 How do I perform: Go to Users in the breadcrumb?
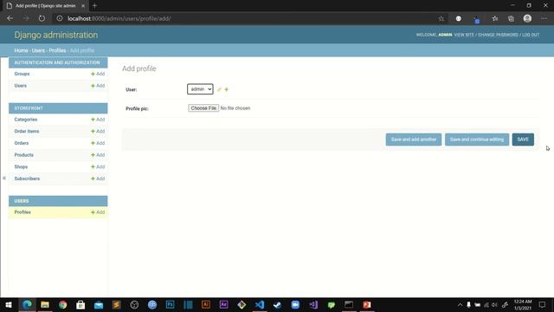tap(38, 50)
